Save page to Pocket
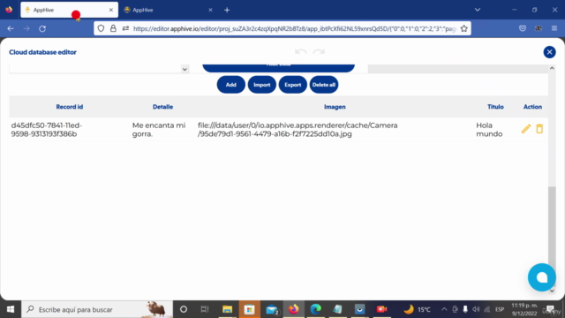The width and height of the screenshot is (565, 318). click(x=523, y=28)
